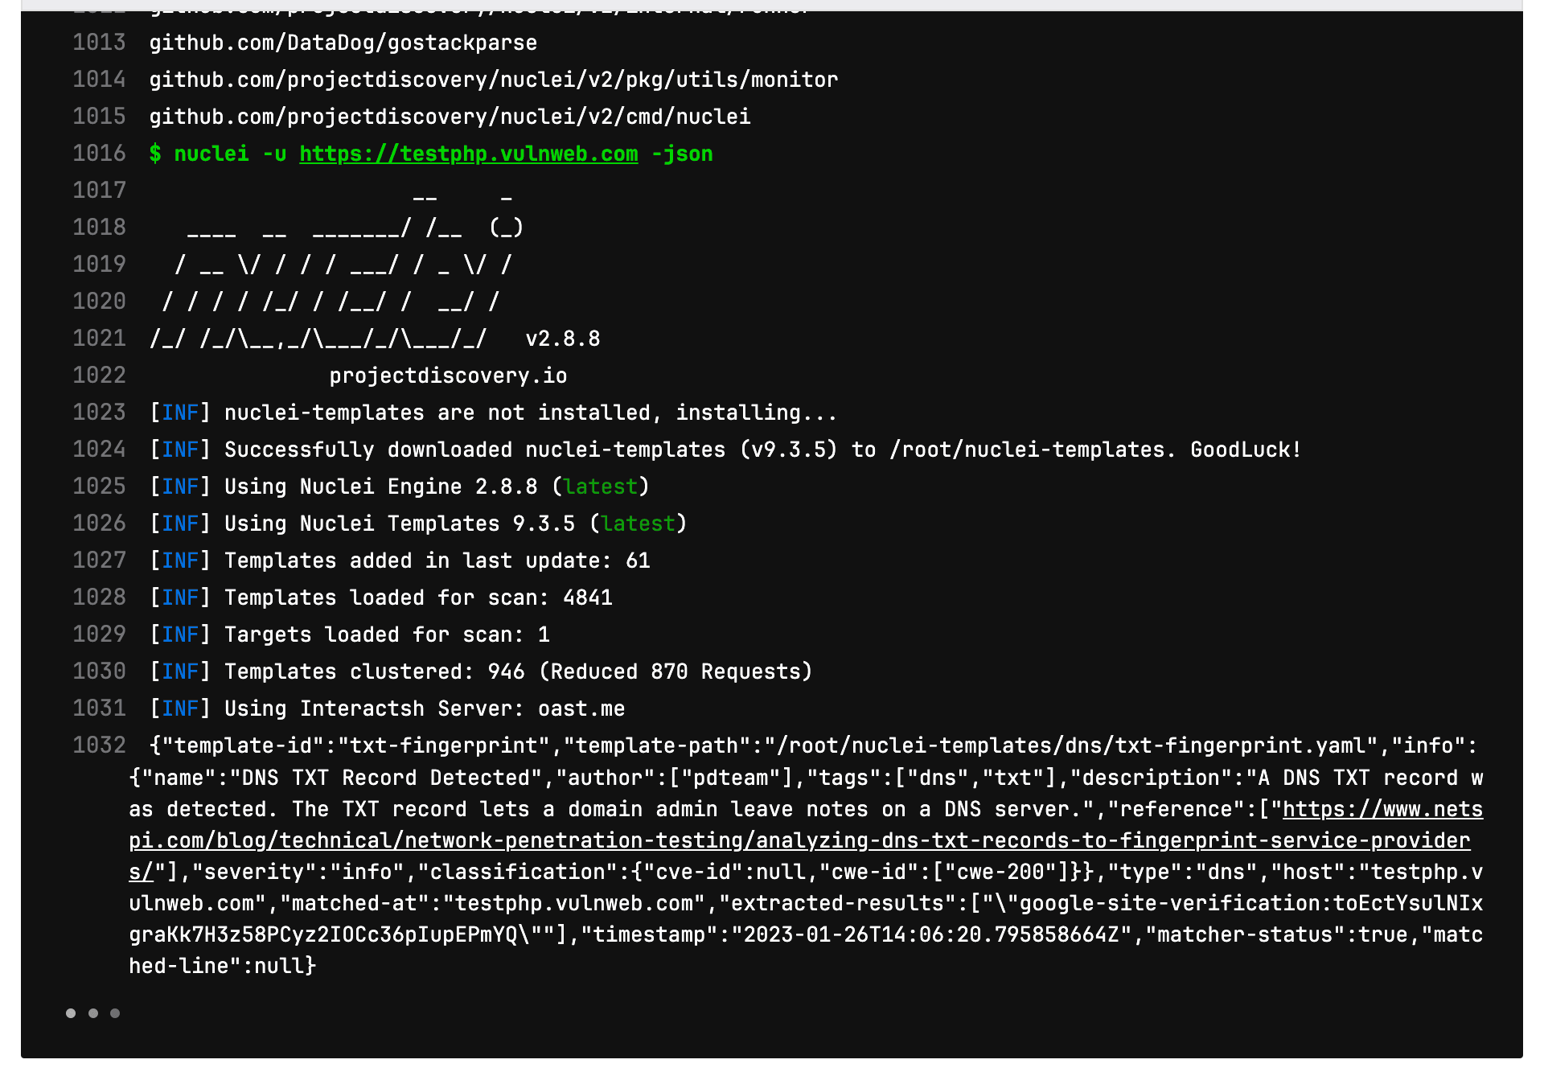Click the green 'latest' label for Nuclei Templates
1544x1076 pixels.
[638, 524]
